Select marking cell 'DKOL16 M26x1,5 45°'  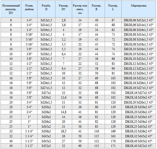coord(139,83)
